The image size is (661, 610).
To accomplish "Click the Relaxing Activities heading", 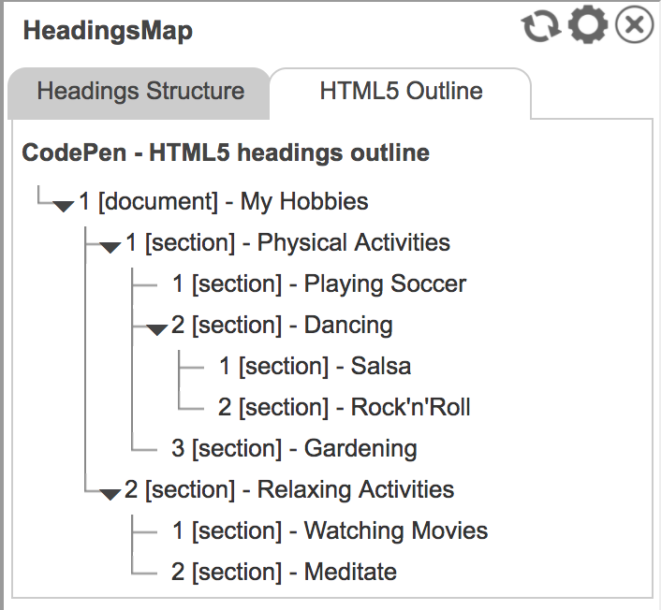I will 289,489.
